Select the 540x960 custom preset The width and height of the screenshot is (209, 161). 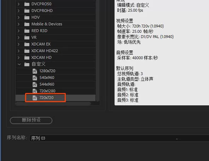click(47, 78)
